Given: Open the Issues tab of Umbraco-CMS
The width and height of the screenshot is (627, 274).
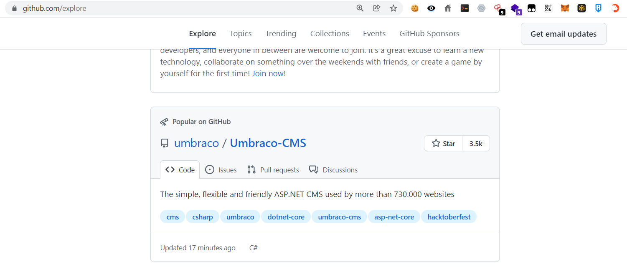Looking at the screenshot, I should [x=221, y=169].
